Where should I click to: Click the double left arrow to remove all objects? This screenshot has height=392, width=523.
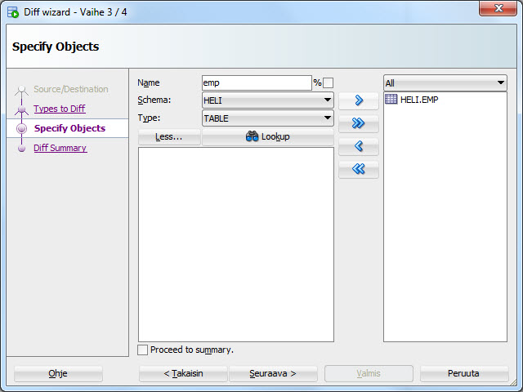[x=359, y=169]
